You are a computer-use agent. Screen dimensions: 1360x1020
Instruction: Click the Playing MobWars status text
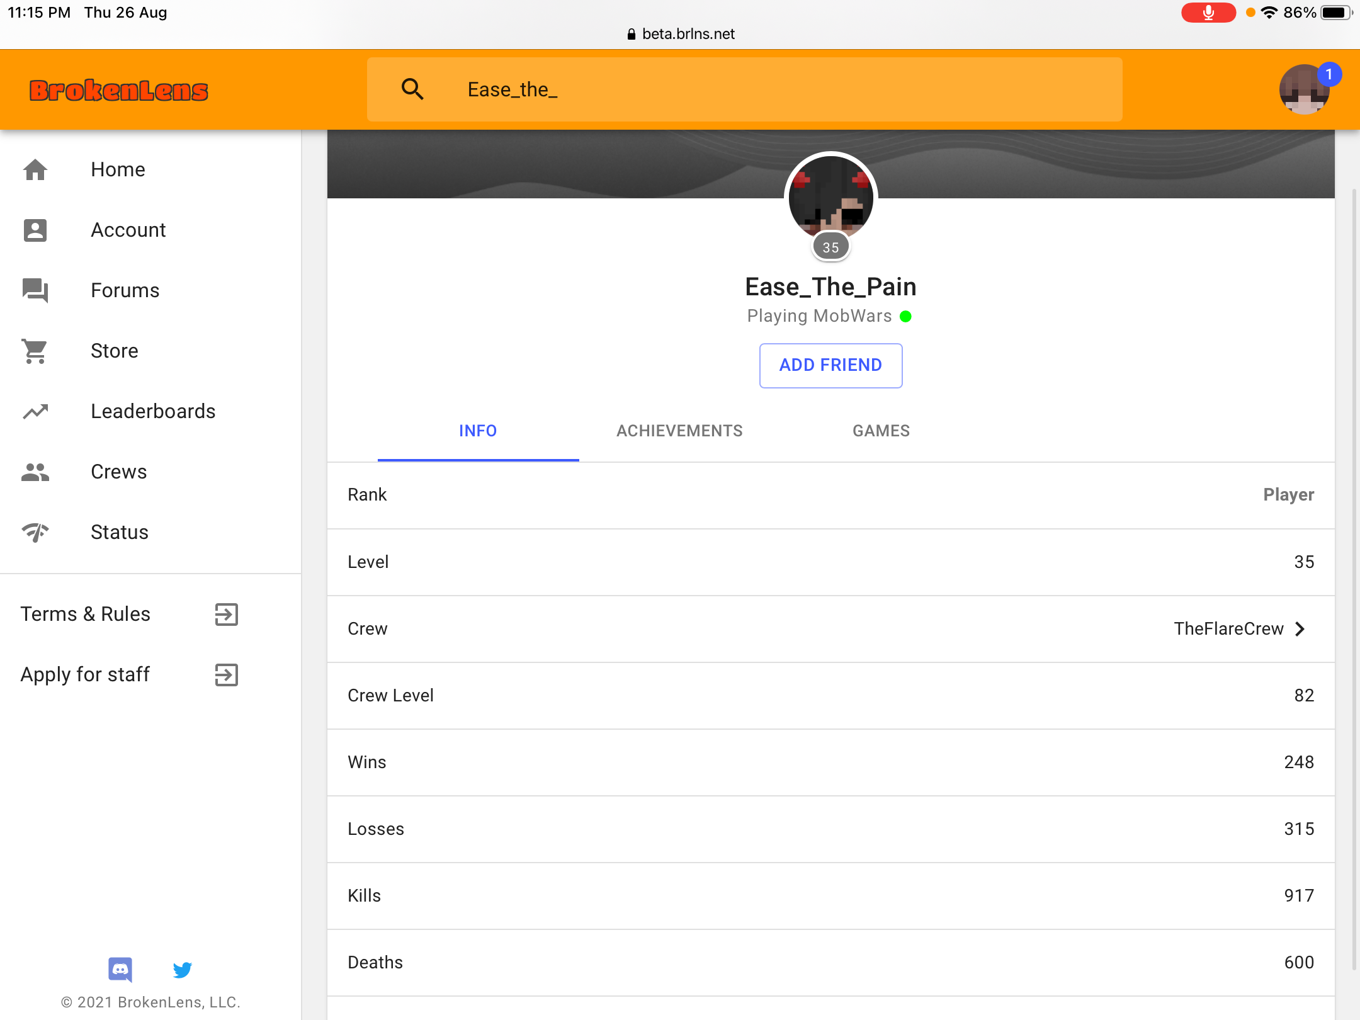pos(819,316)
